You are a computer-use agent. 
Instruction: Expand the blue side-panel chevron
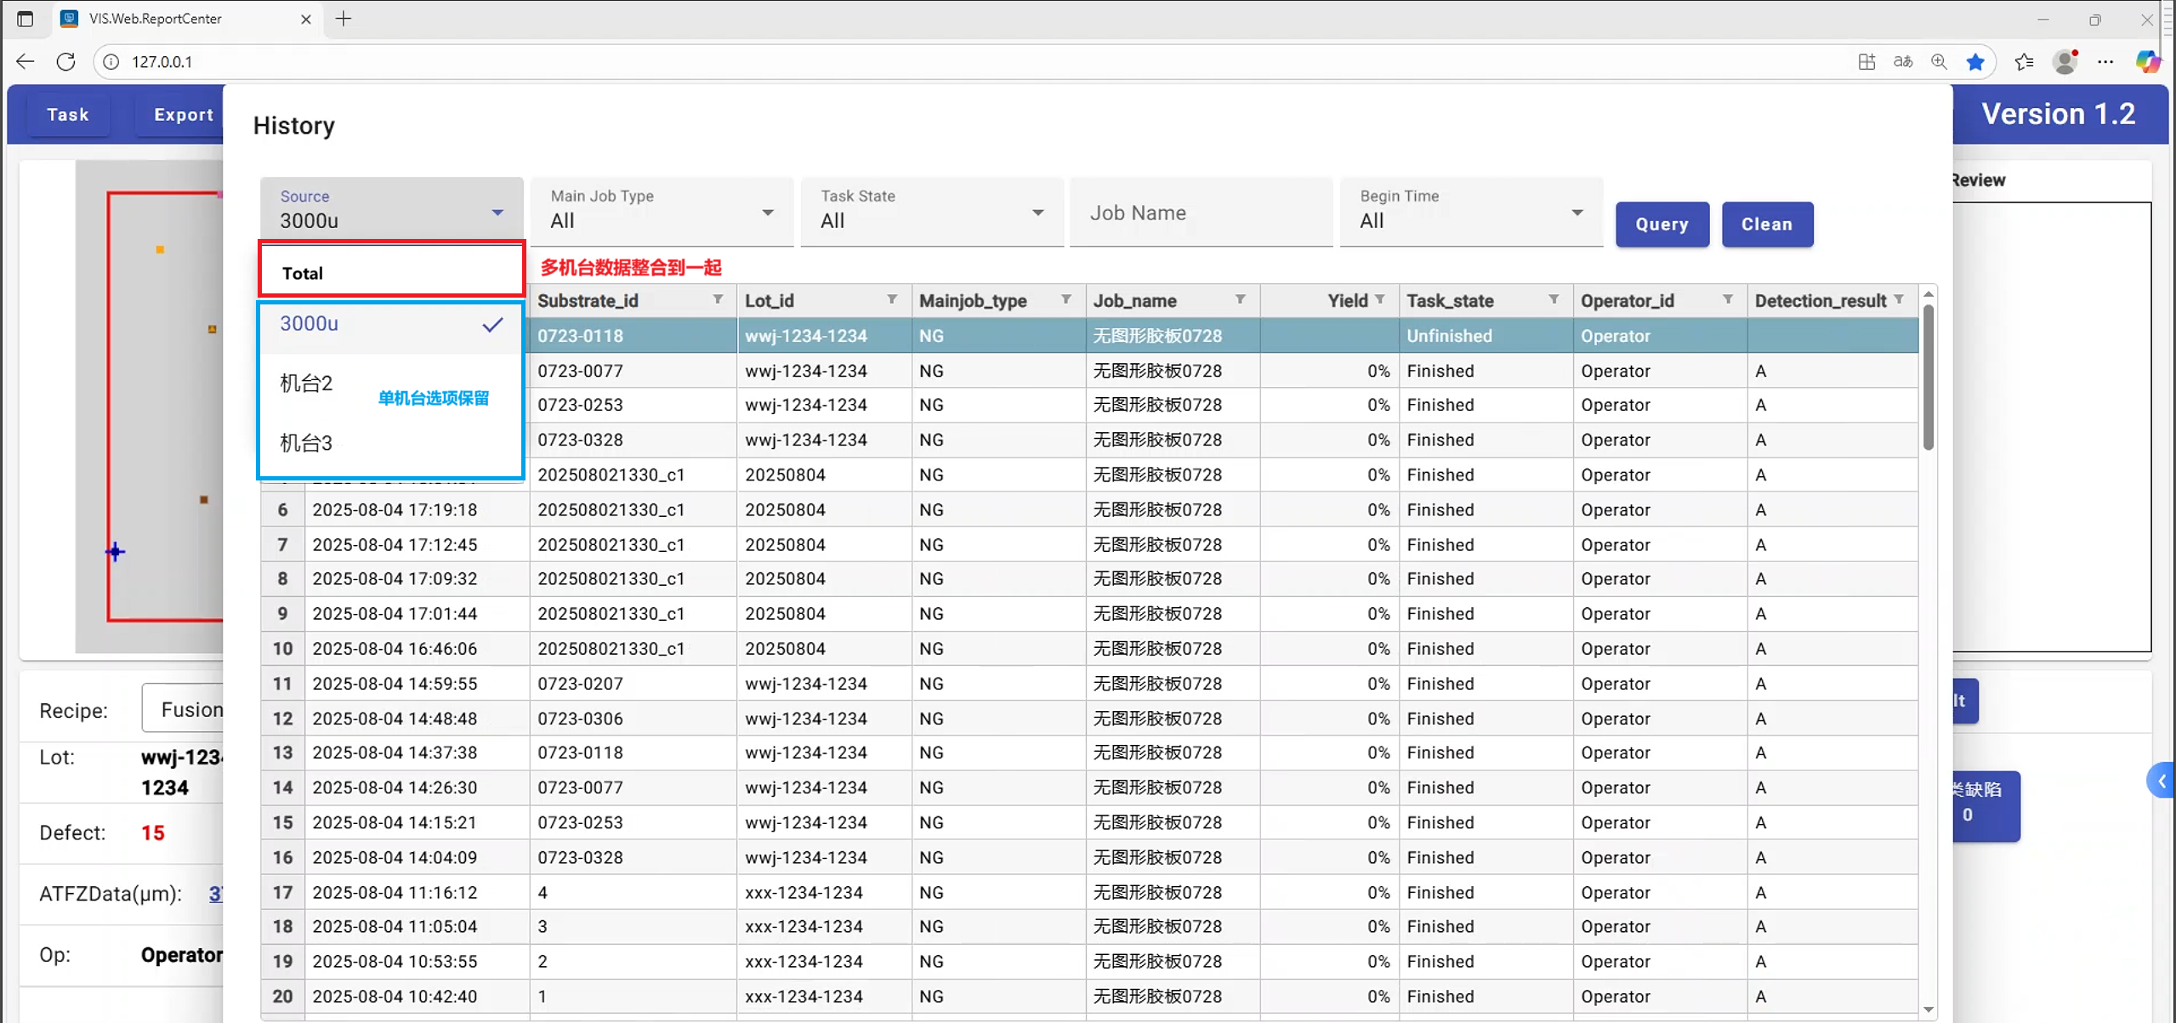(2161, 781)
